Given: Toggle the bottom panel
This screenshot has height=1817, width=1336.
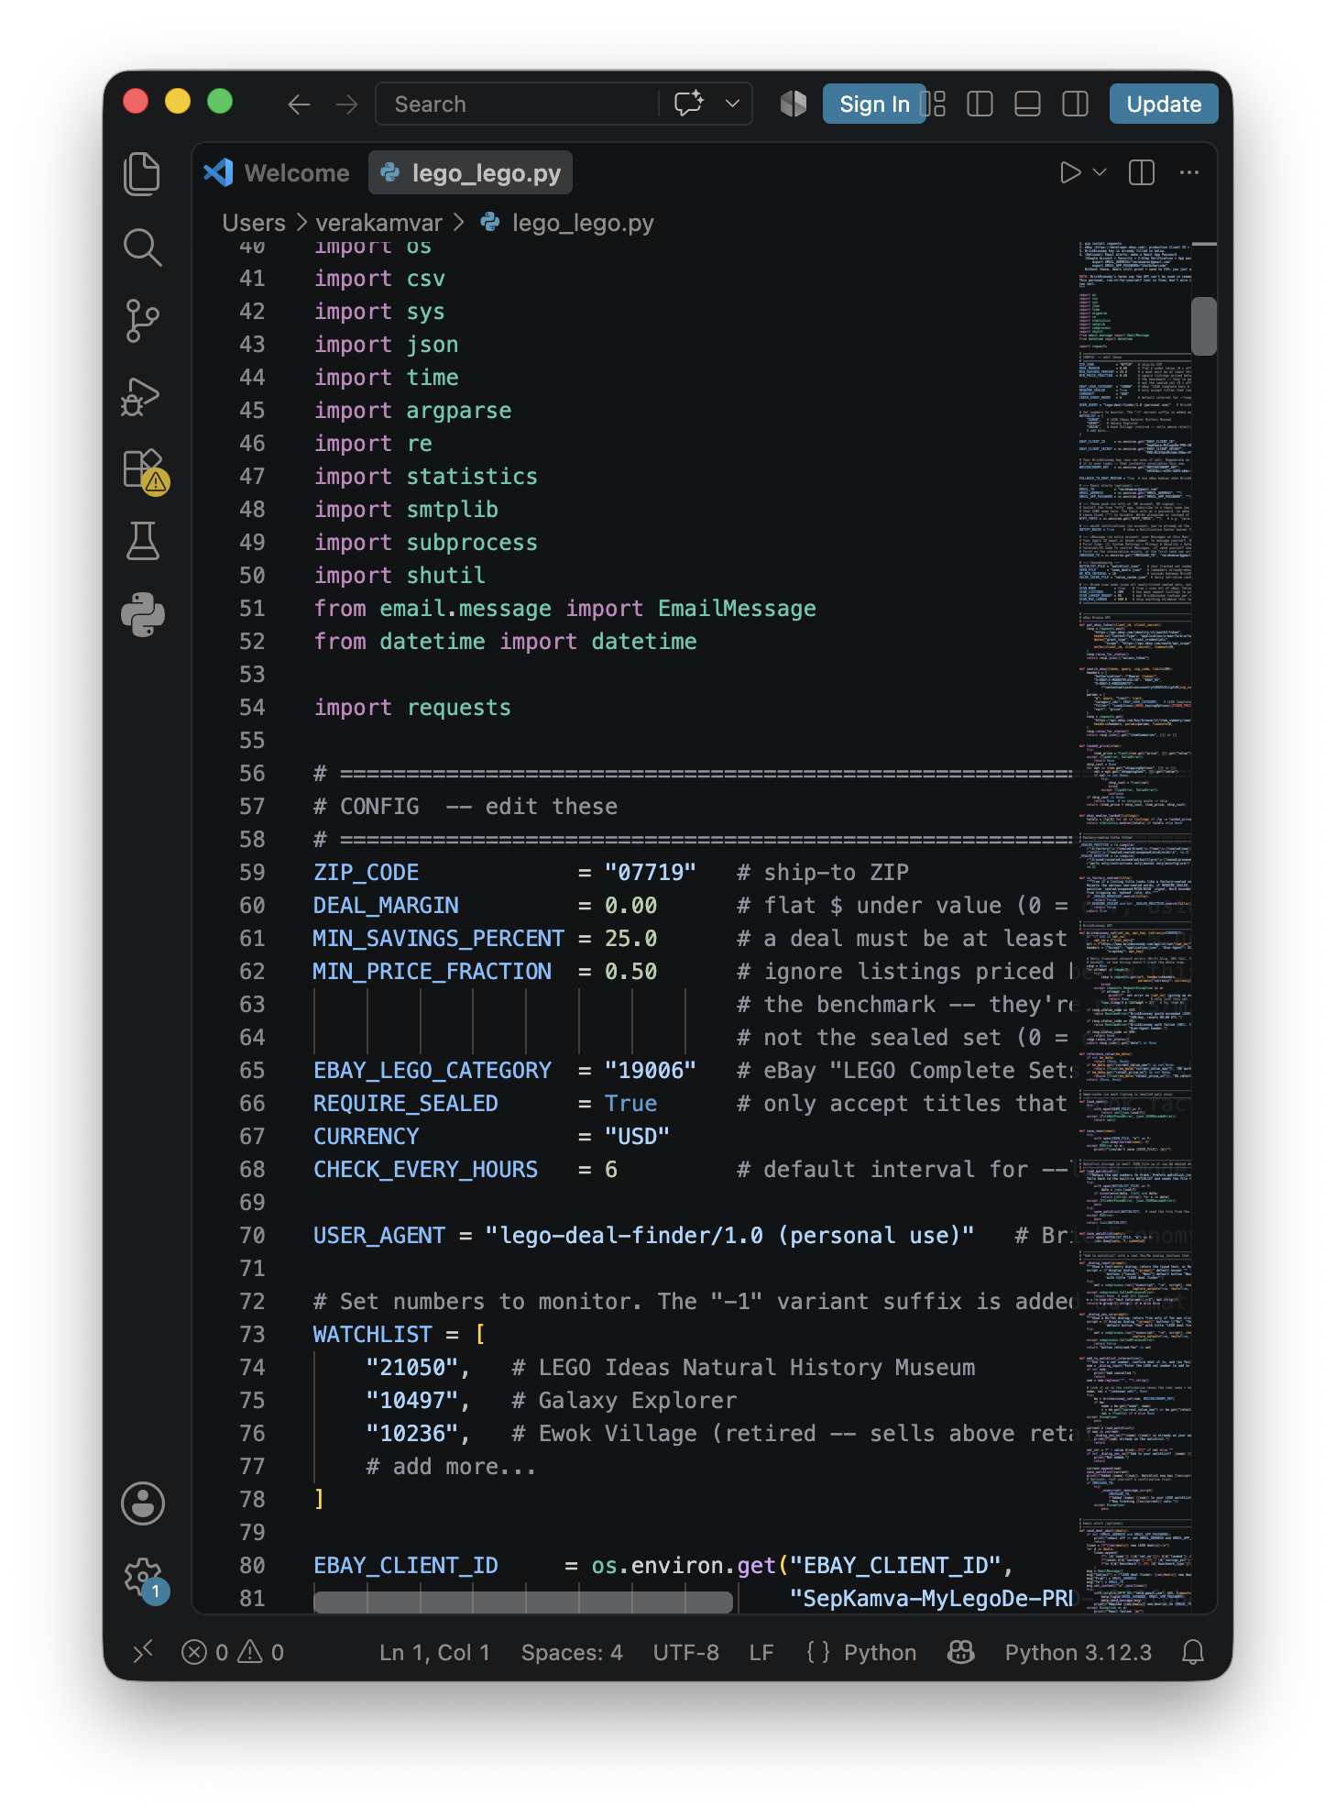Looking at the screenshot, I should [x=1027, y=104].
